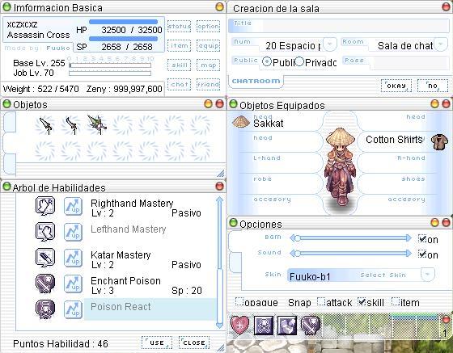Open the Num room-size dropdown
This screenshot has width=453, height=353.
(x=330, y=44)
